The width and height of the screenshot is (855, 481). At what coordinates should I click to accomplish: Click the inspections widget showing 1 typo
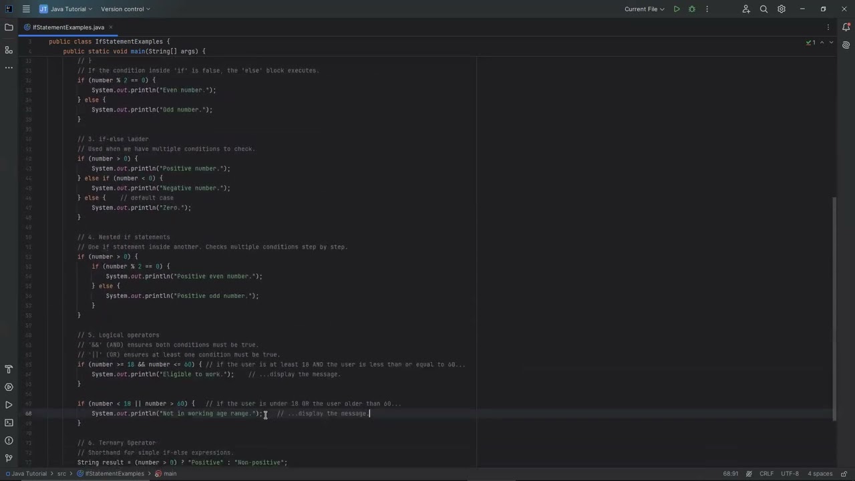[x=810, y=42]
